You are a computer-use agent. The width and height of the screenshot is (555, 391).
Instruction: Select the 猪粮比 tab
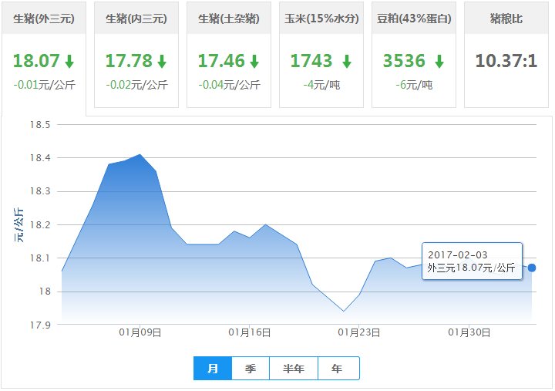[506, 19]
